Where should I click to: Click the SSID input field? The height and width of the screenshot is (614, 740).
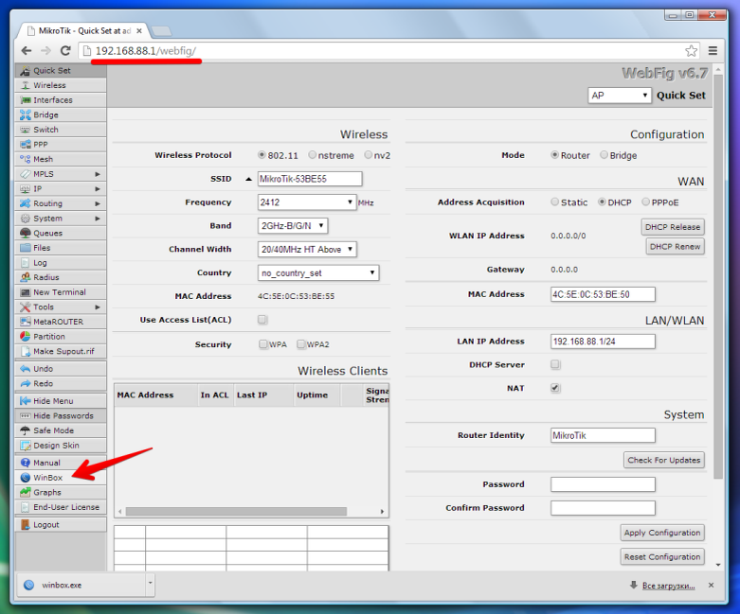(x=310, y=179)
